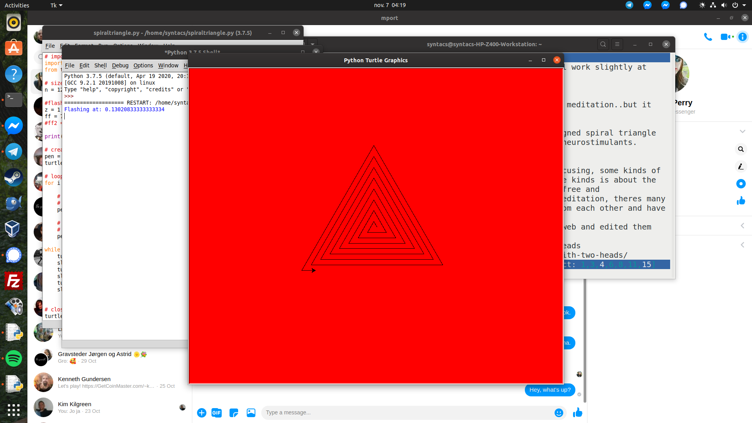Open Messenger from the dock

(14, 126)
